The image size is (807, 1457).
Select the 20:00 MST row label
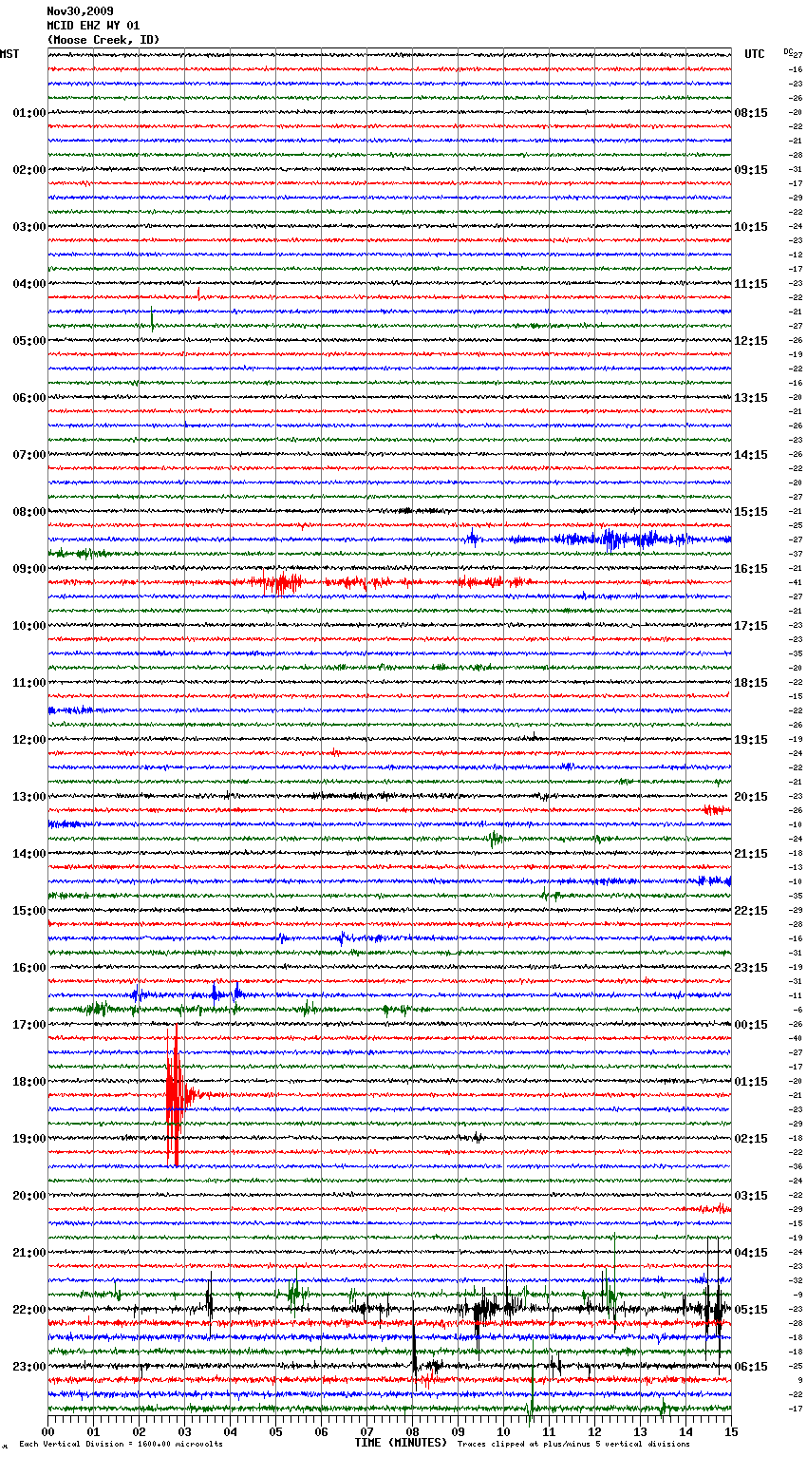(29, 1196)
